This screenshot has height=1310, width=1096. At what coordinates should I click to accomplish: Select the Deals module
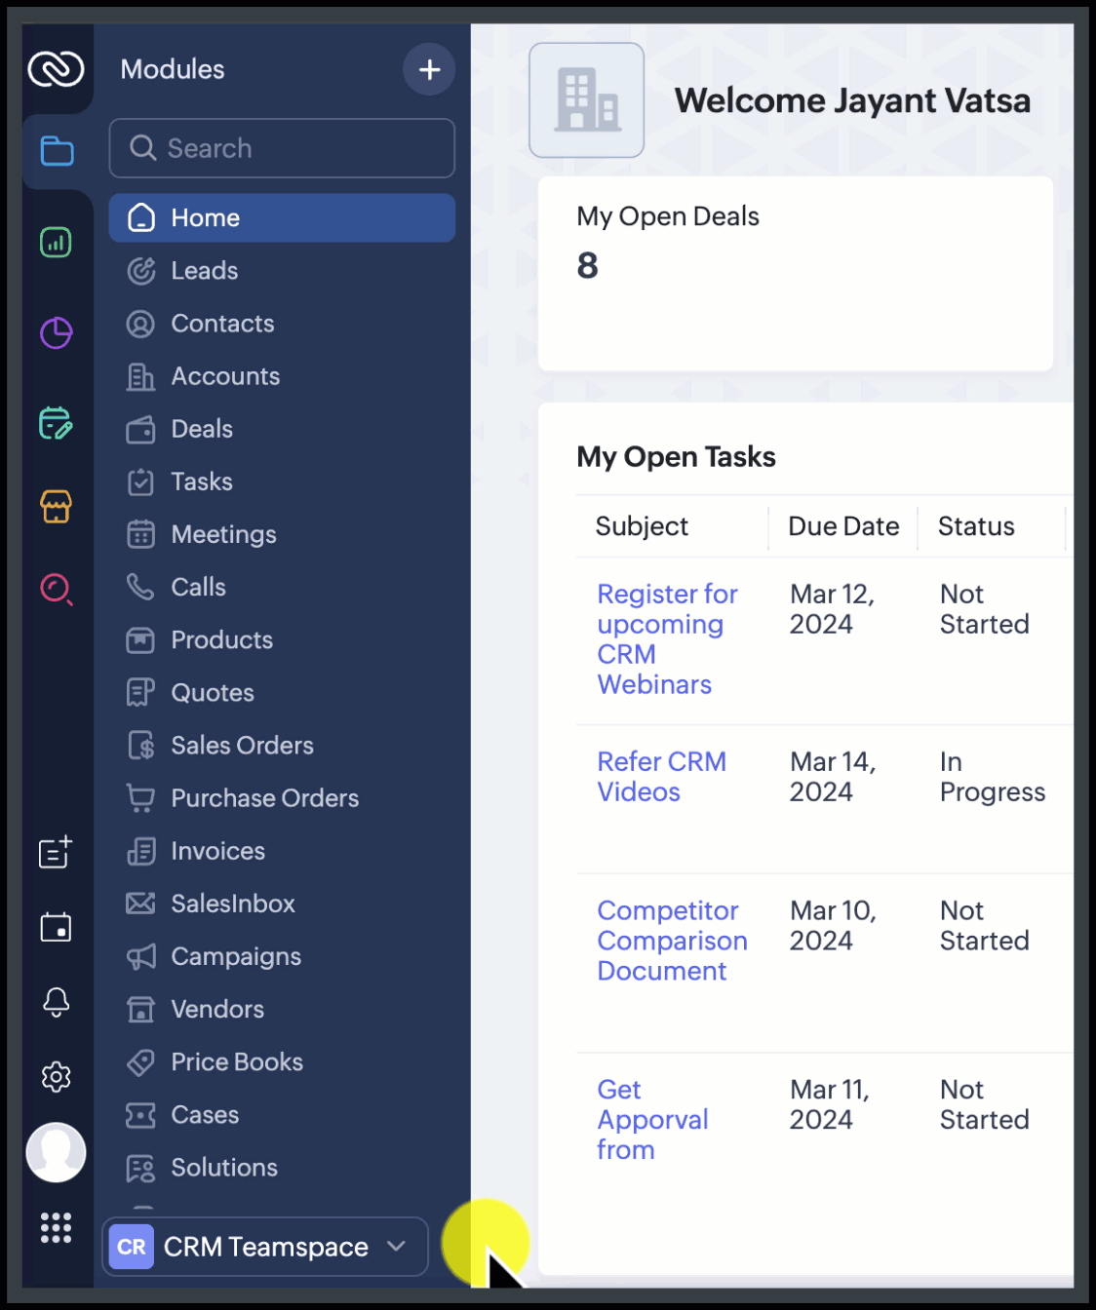tap(201, 429)
